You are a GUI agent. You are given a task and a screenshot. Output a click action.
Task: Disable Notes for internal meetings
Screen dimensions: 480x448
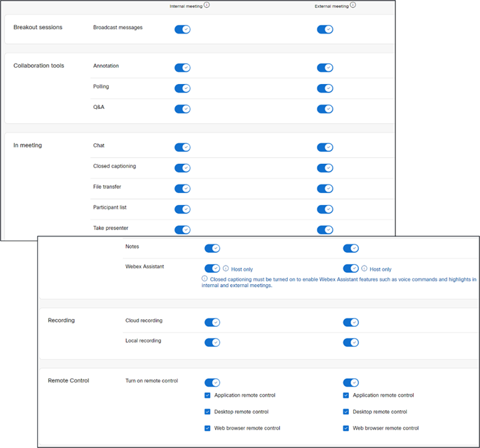(212, 248)
